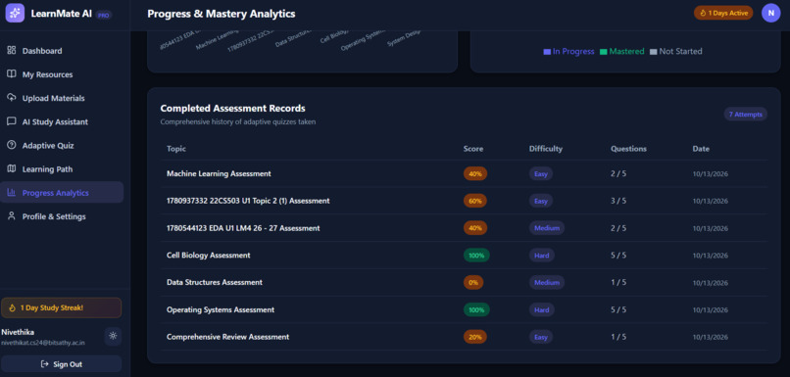Click the Progress Analytics bar chart icon
The width and height of the screenshot is (790, 377).
tap(11, 192)
